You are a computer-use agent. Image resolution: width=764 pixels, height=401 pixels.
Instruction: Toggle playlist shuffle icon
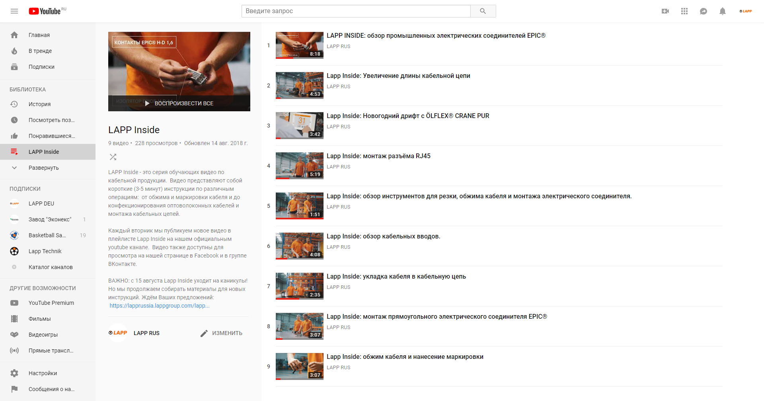coord(113,157)
